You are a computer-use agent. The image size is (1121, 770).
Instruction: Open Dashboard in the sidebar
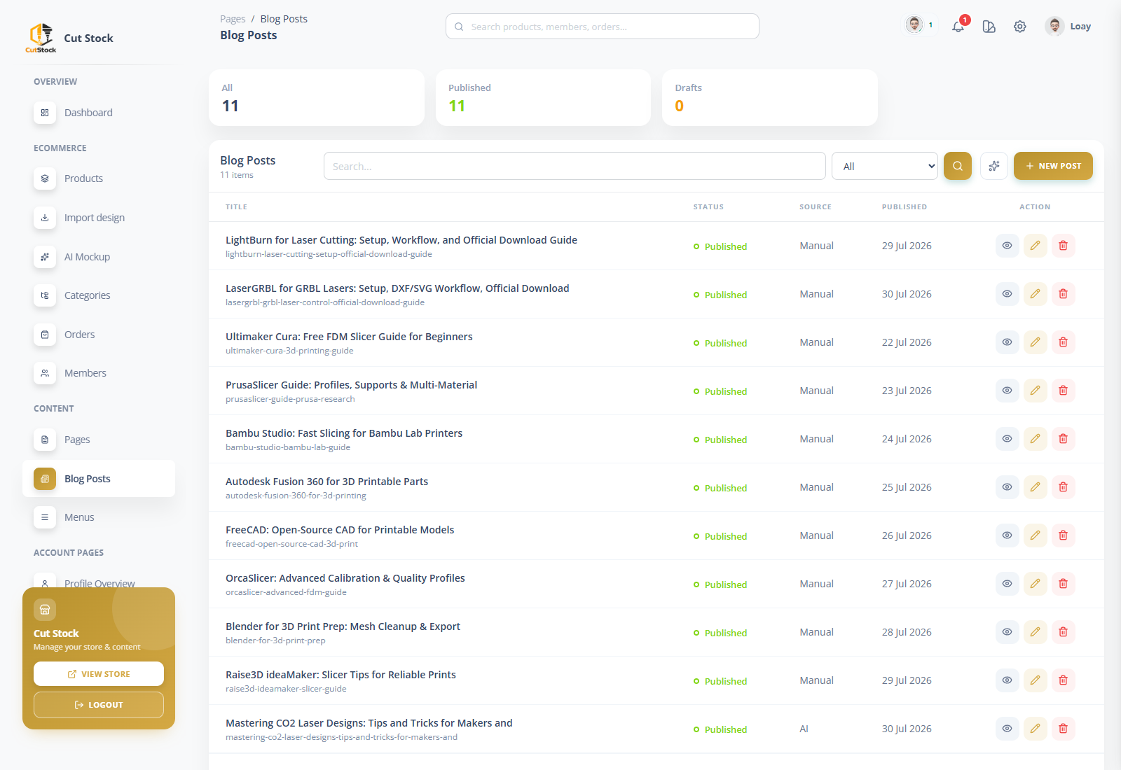pos(99,113)
